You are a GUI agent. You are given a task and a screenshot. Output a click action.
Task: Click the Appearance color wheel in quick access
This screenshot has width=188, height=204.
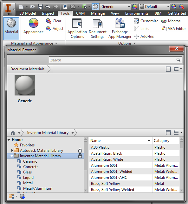(135, 7)
